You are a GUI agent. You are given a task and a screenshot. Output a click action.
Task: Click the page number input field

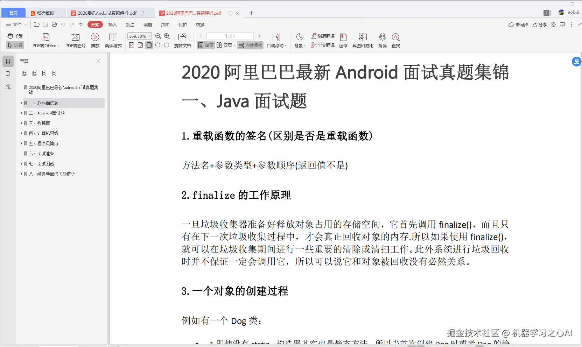(230, 36)
